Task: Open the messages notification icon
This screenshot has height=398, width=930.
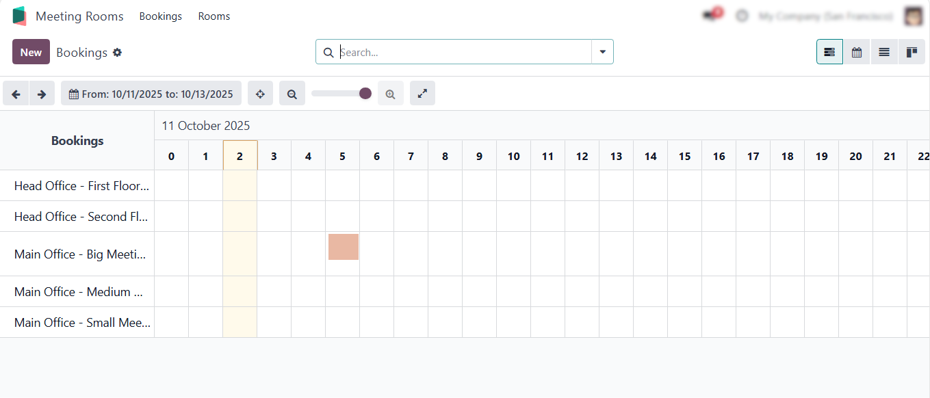Action: pos(710,16)
